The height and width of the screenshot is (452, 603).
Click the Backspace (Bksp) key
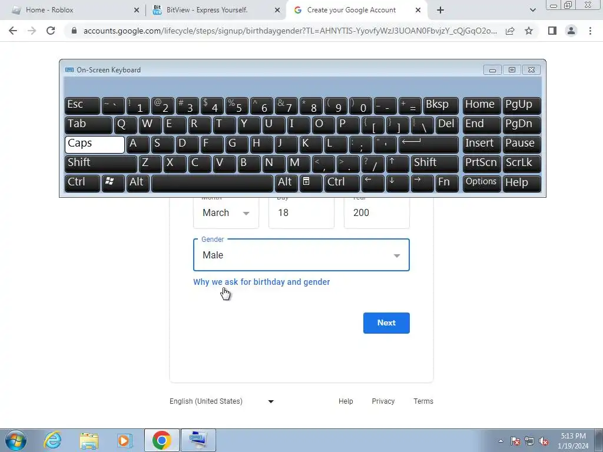(x=440, y=106)
